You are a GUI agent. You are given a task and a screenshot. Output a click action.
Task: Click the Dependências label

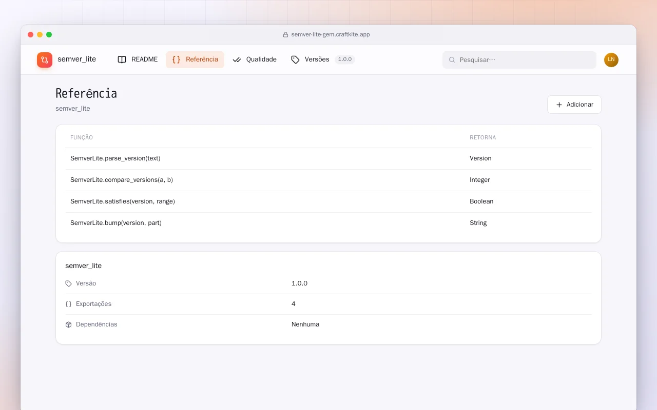point(96,324)
